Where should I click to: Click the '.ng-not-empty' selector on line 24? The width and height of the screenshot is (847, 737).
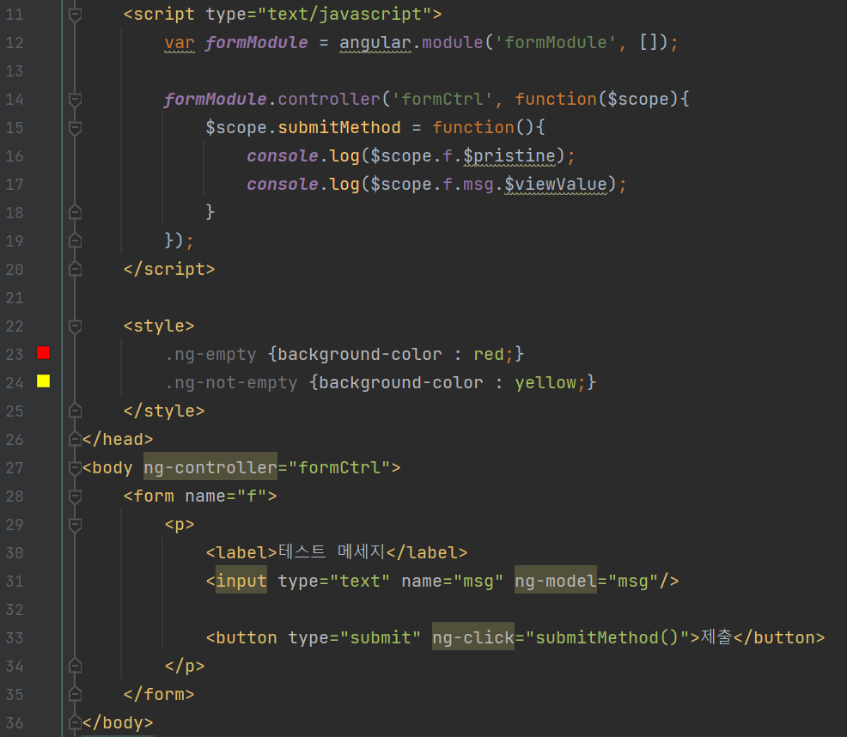tap(231, 382)
